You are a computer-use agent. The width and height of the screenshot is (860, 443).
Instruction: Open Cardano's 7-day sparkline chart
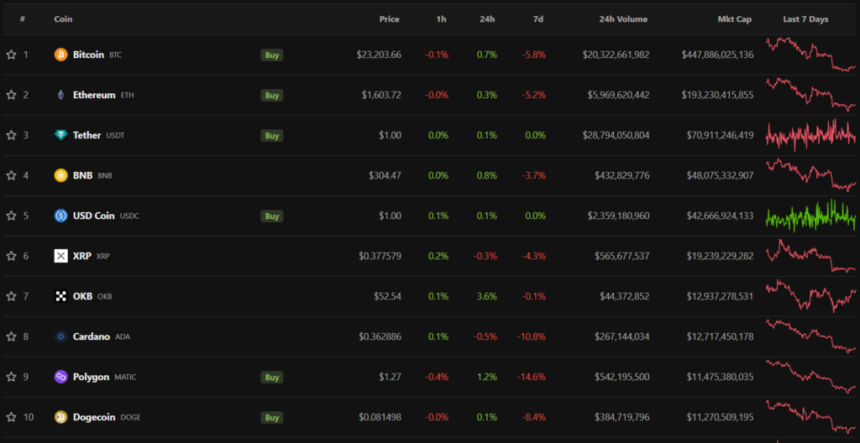[810, 336]
